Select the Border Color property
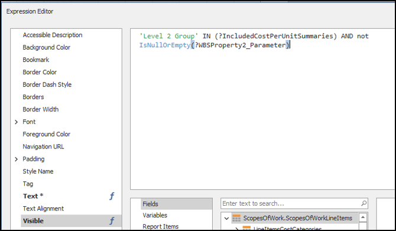Screen dimensions: 396x231 (40, 72)
